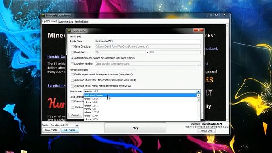
Task: Pick release 1.7.9 from version list
Action: coord(140,116)
